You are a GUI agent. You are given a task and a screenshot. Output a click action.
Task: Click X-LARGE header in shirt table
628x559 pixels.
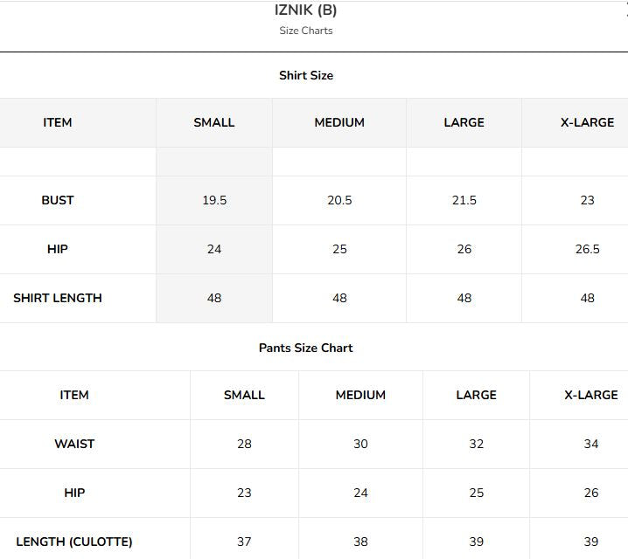(x=587, y=122)
